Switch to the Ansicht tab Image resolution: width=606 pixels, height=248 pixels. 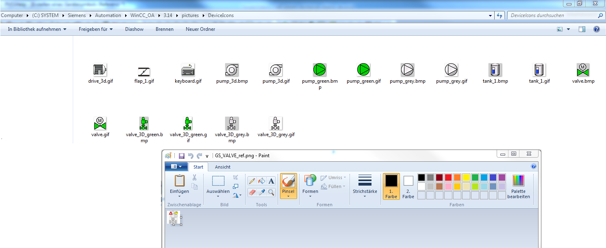tap(223, 167)
